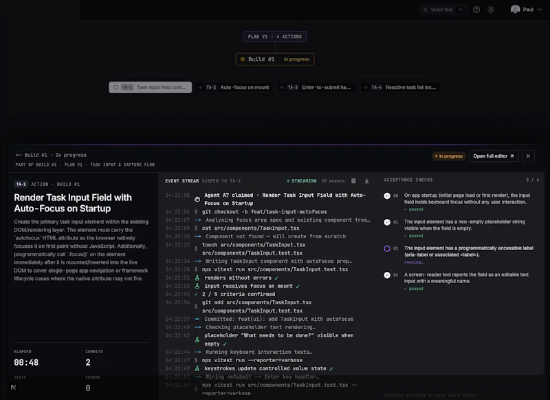Click the In progress status badge in panel

(x=449, y=156)
